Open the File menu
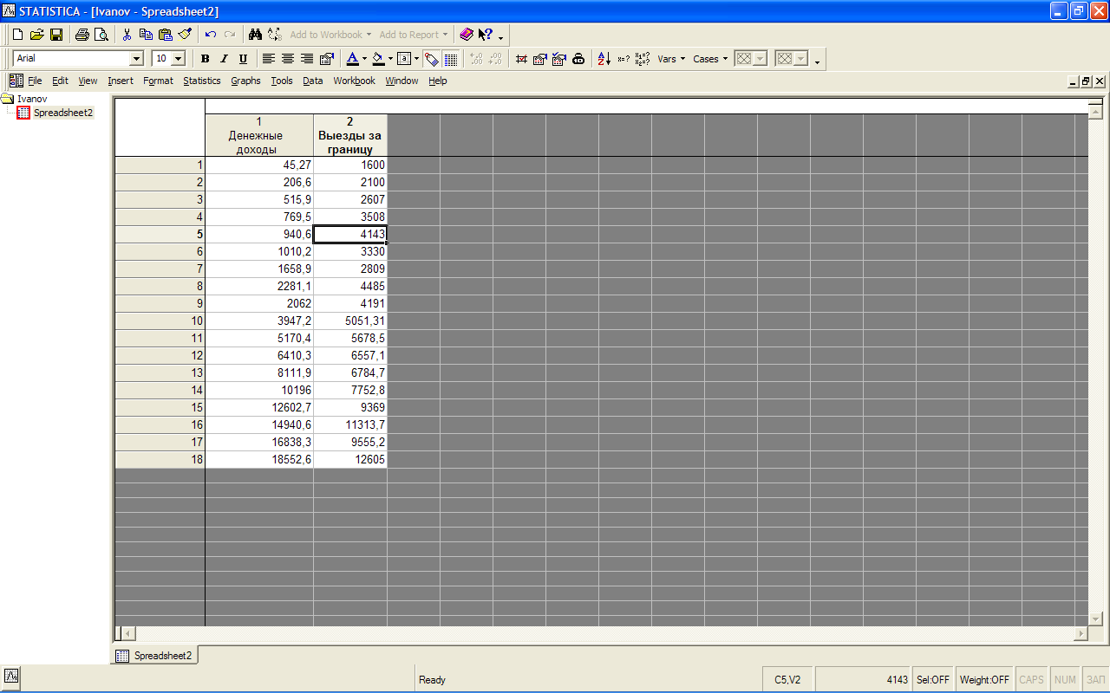The image size is (1110, 693). point(35,81)
